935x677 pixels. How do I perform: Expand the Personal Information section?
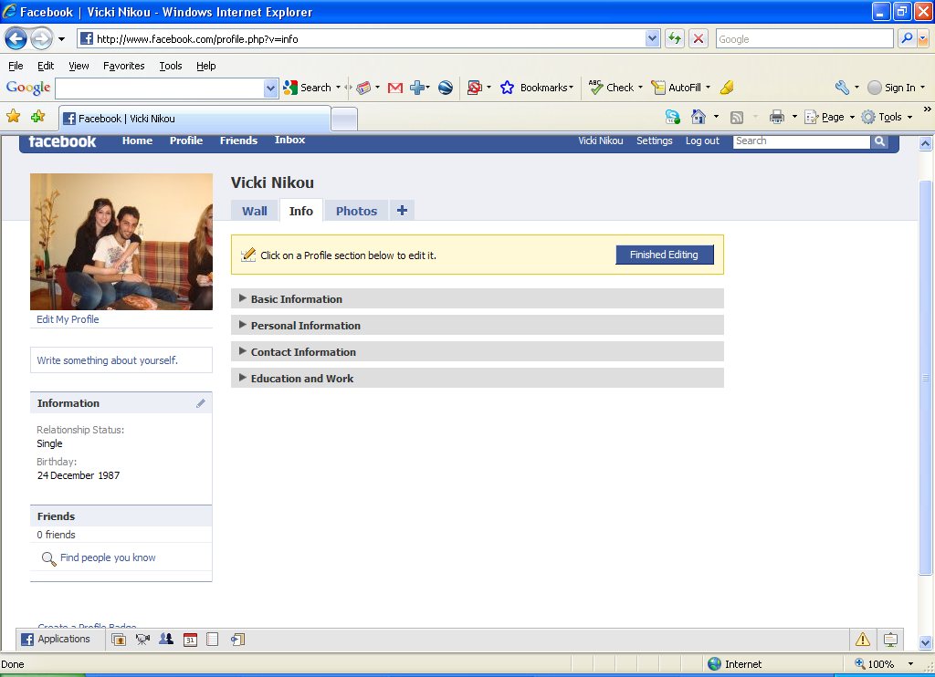(x=477, y=325)
